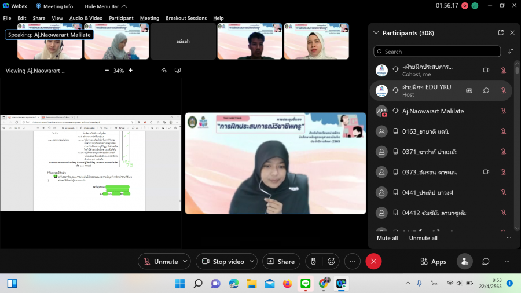Open the chat panel icon in bottom bar
521x293 pixels.
tap(486, 262)
